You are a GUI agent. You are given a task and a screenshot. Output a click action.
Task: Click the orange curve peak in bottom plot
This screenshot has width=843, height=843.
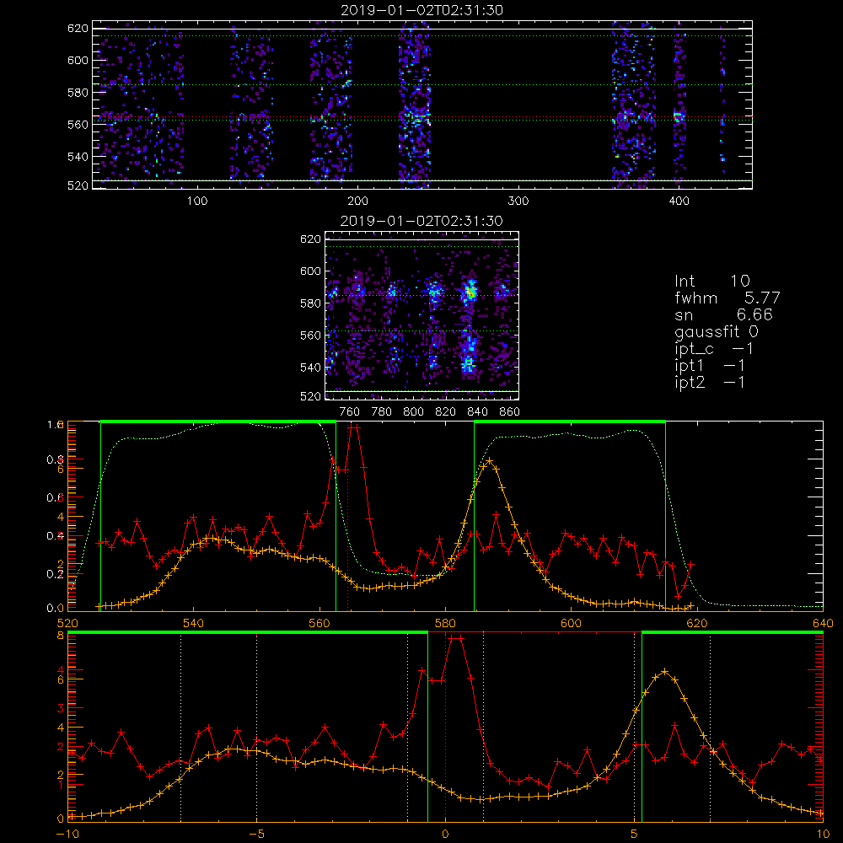pyautogui.click(x=665, y=671)
